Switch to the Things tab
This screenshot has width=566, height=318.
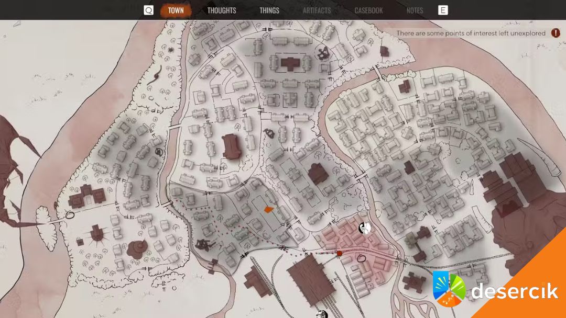tap(269, 10)
